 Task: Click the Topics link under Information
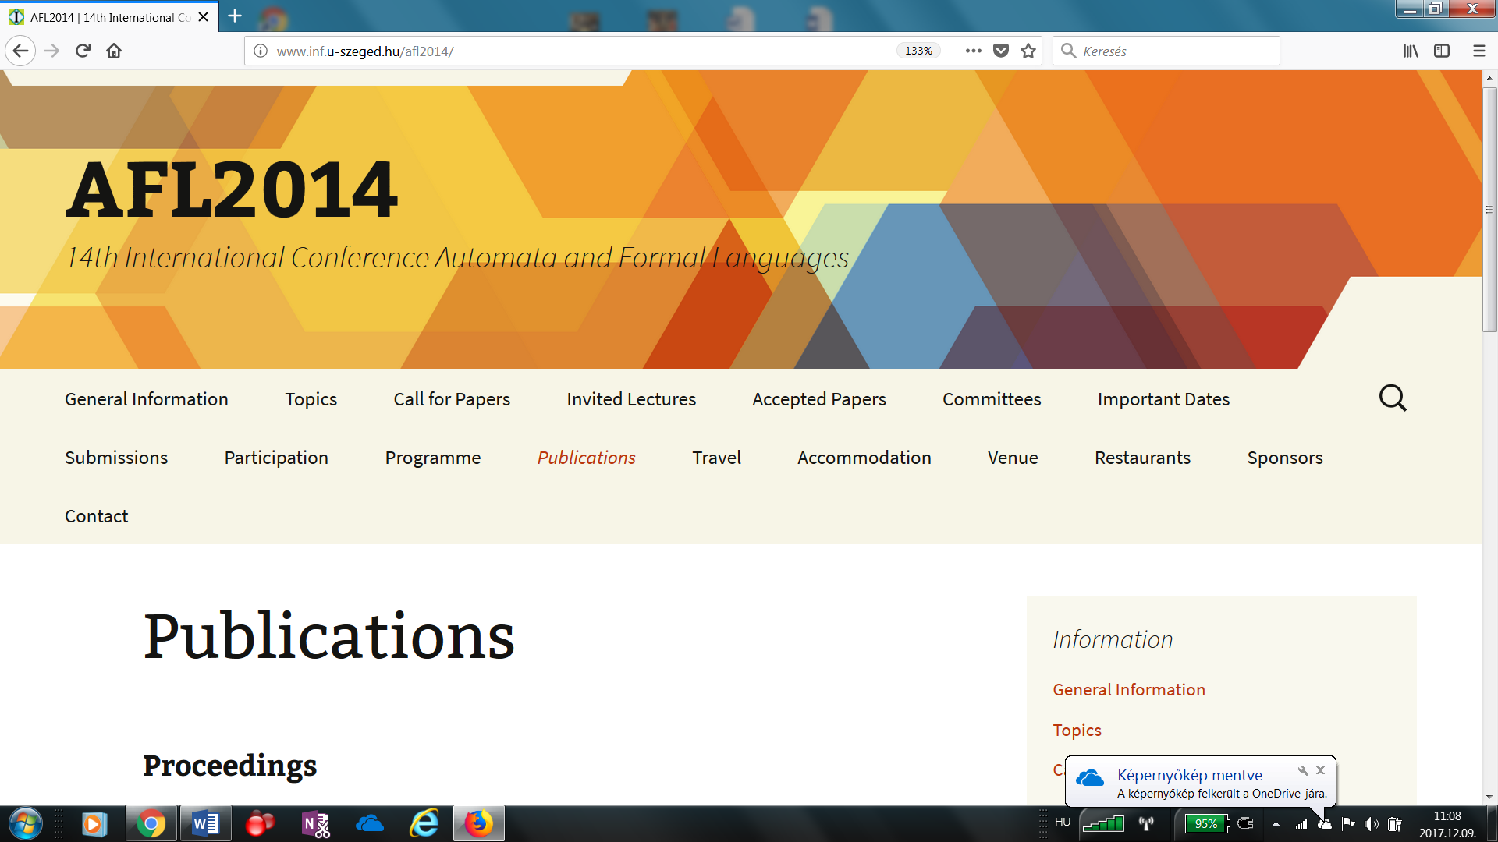pyautogui.click(x=1077, y=731)
